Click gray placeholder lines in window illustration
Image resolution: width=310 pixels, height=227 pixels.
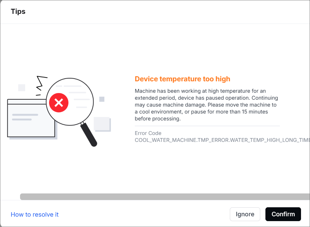click(25, 117)
